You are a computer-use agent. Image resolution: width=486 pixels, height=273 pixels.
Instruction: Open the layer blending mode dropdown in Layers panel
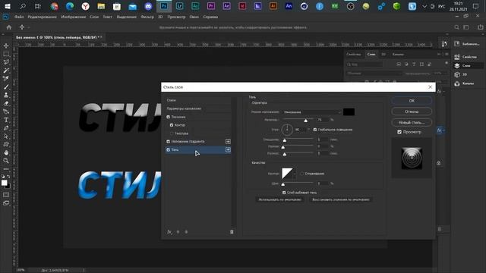coord(374,74)
